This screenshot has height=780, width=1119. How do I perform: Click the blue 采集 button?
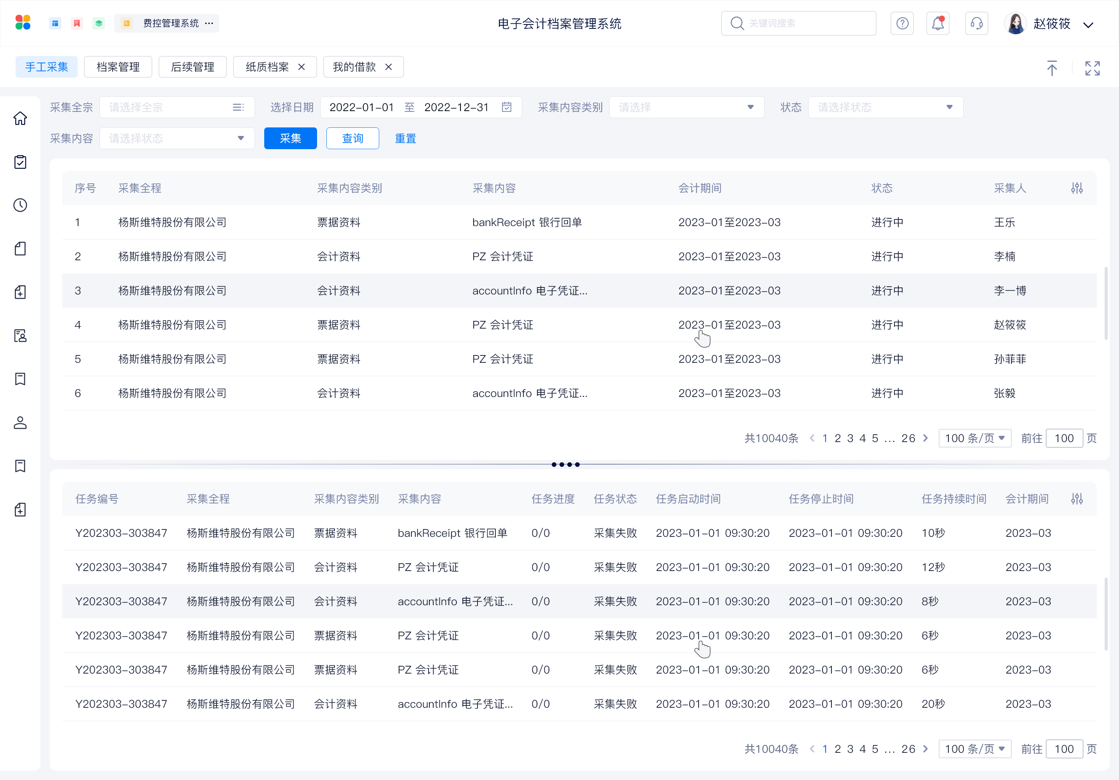point(291,138)
